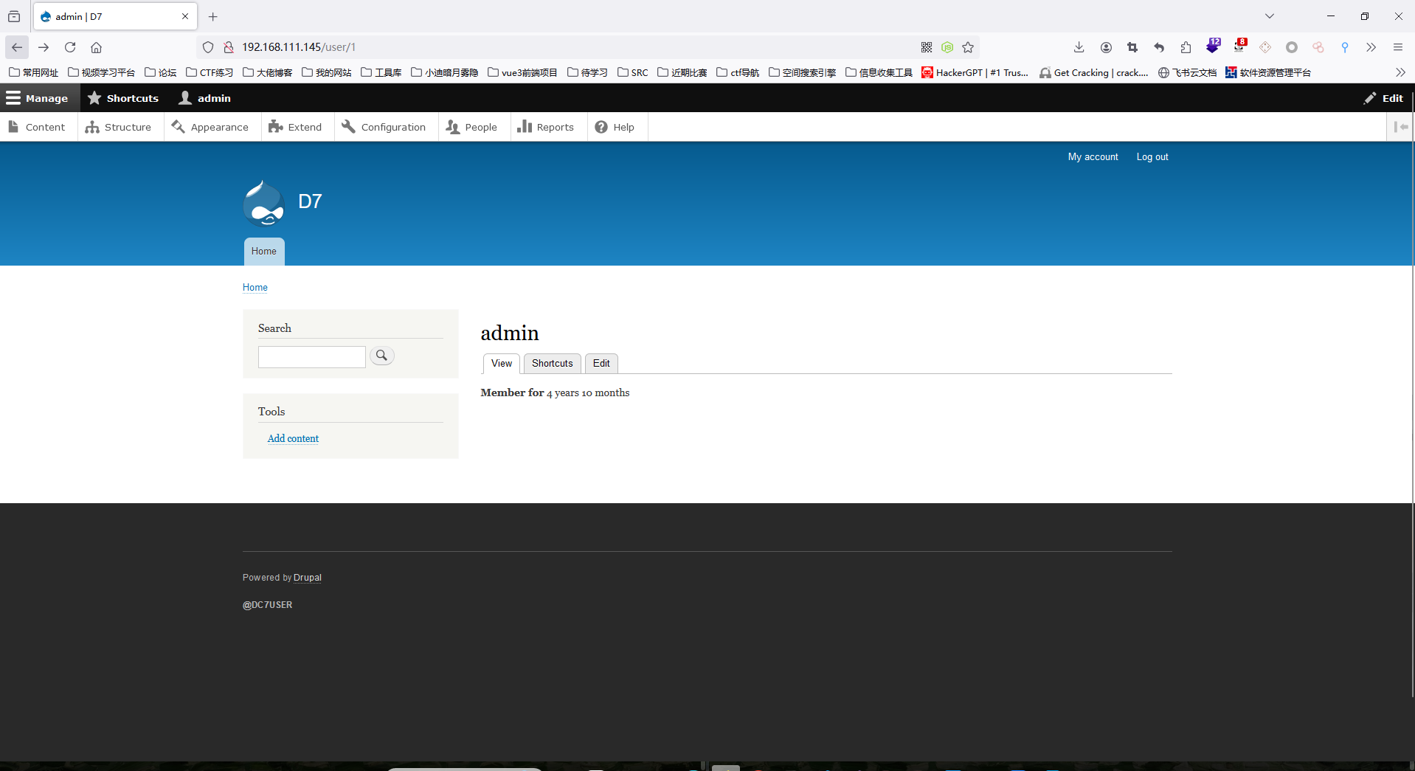This screenshot has width=1415, height=771.
Task: Toggle Edit mode in admin toolbar
Action: [x=1383, y=98]
